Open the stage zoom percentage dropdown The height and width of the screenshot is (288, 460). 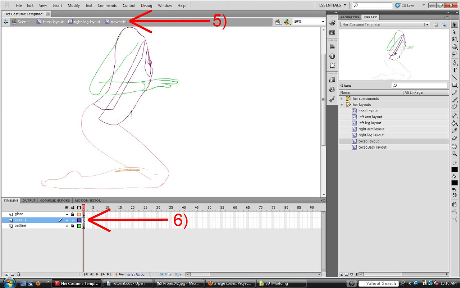(x=323, y=22)
